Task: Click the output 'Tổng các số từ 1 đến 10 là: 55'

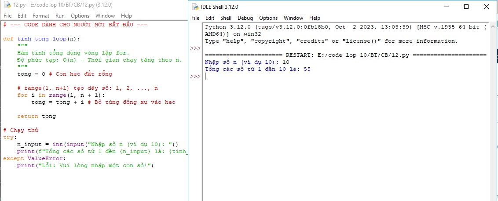Action: coord(257,69)
